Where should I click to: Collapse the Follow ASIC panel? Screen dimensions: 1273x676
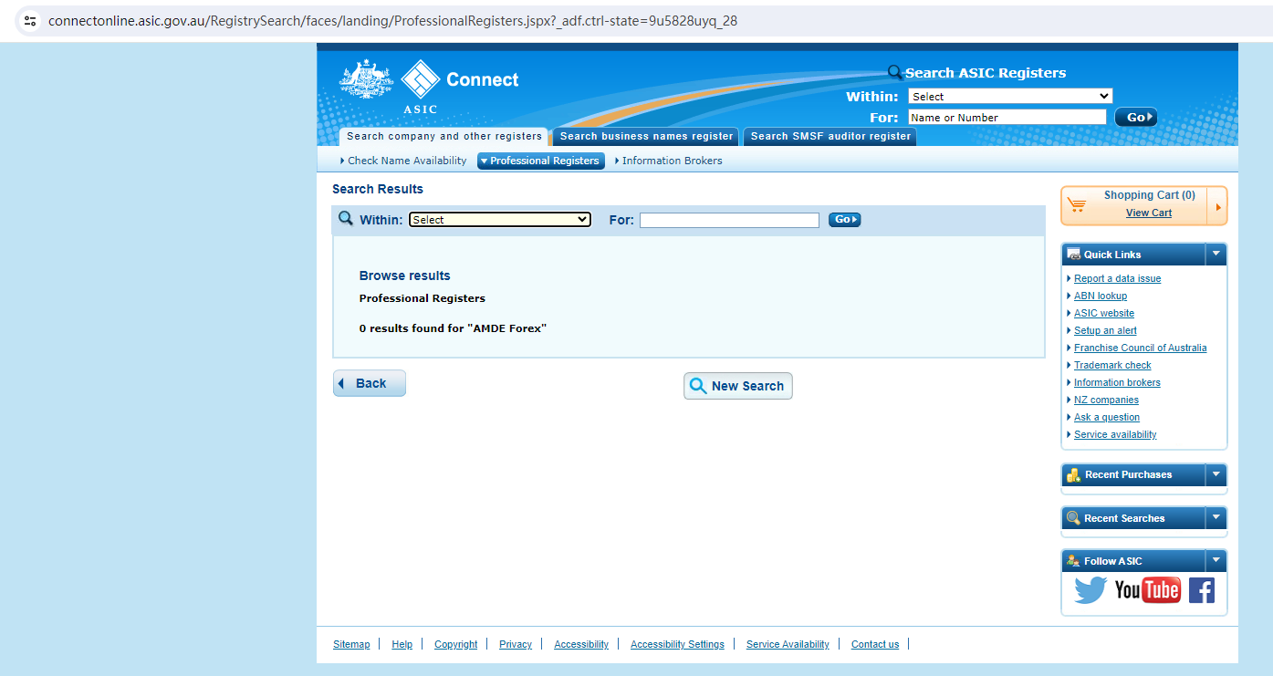coord(1216,561)
